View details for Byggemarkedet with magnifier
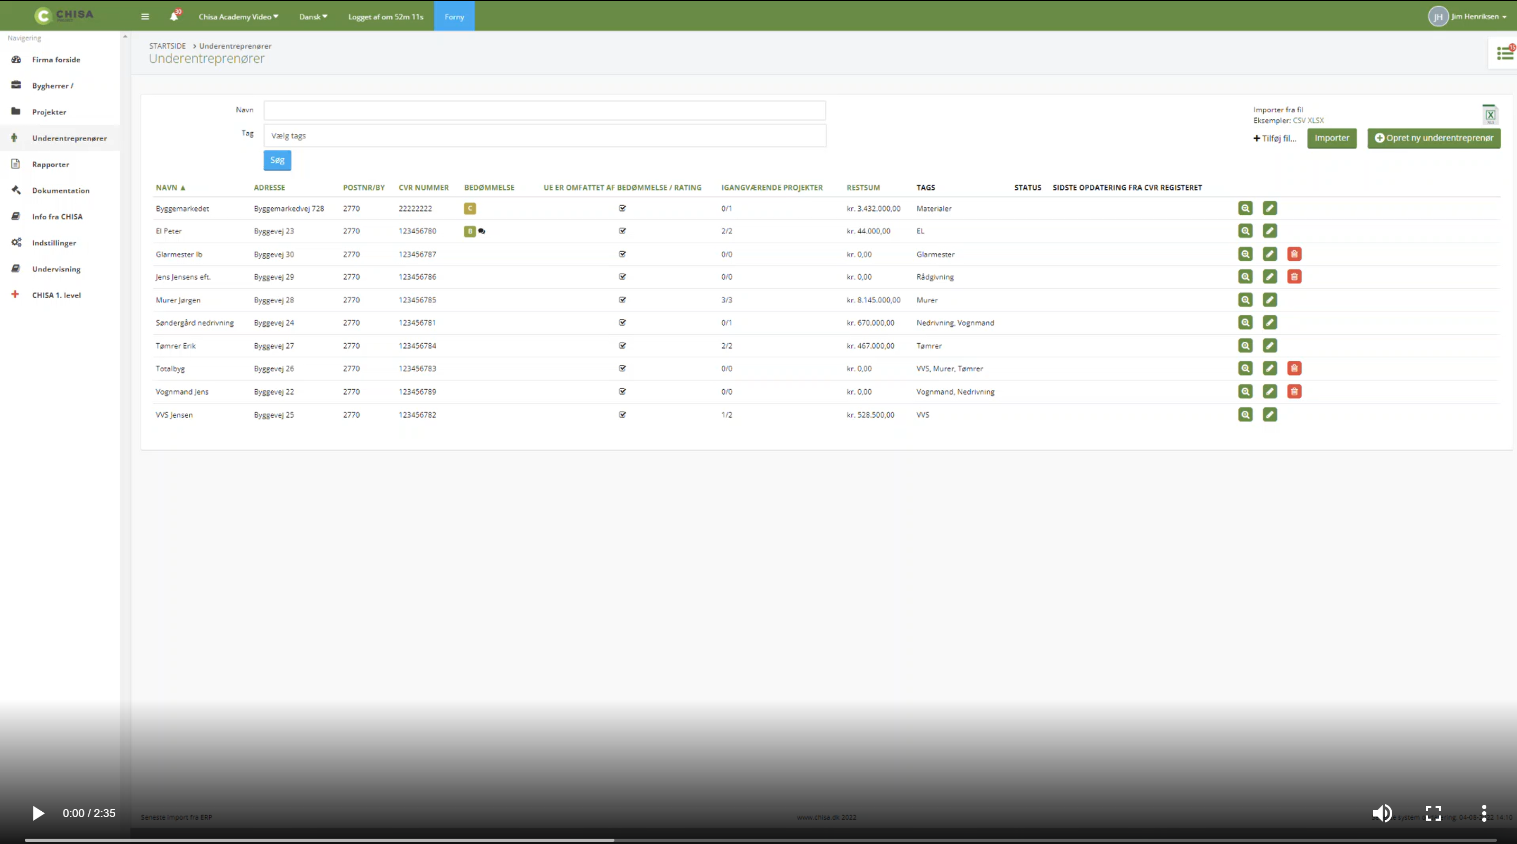The height and width of the screenshot is (844, 1517). [1245, 208]
